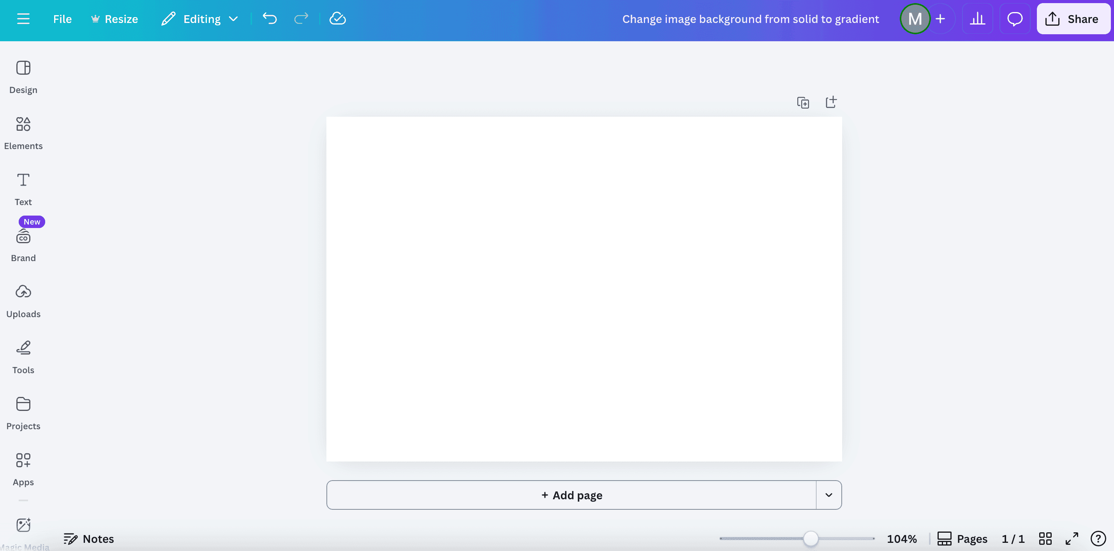Click the zoom slider handle
Screen dimensions: 1114x551
point(811,539)
